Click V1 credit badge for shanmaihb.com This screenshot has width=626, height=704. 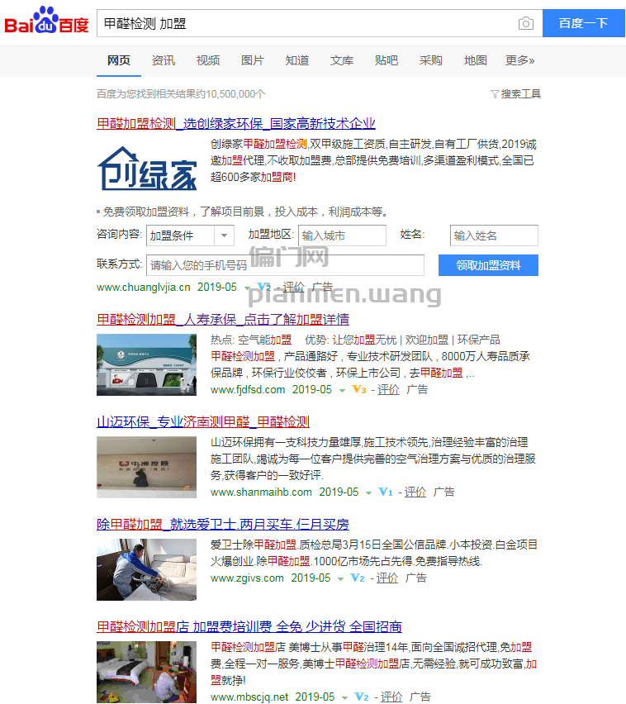(x=386, y=492)
